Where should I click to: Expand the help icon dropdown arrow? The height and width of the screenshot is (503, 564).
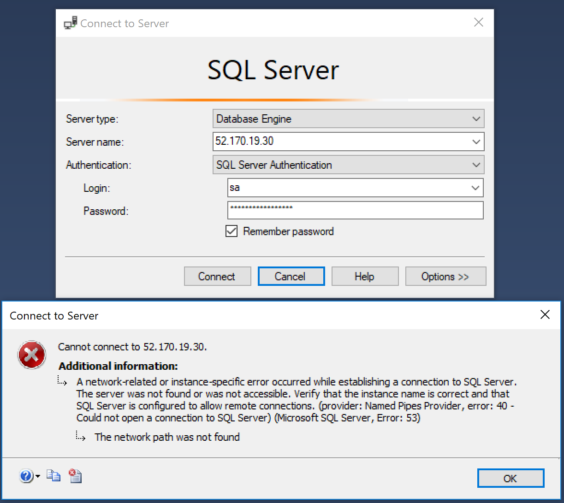pos(38,476)
